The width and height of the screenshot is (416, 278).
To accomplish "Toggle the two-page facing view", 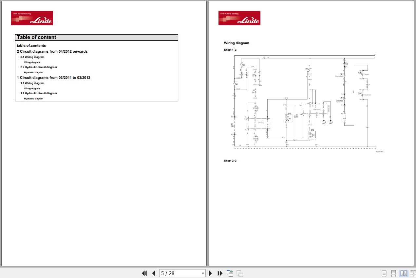I will click(404, 273).
